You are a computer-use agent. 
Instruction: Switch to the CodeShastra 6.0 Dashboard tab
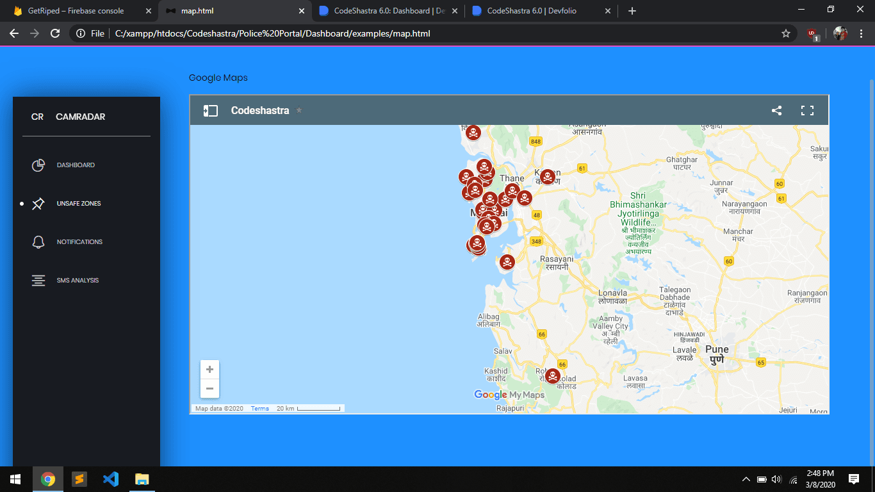pyautogui.click(x=388, y=11)
